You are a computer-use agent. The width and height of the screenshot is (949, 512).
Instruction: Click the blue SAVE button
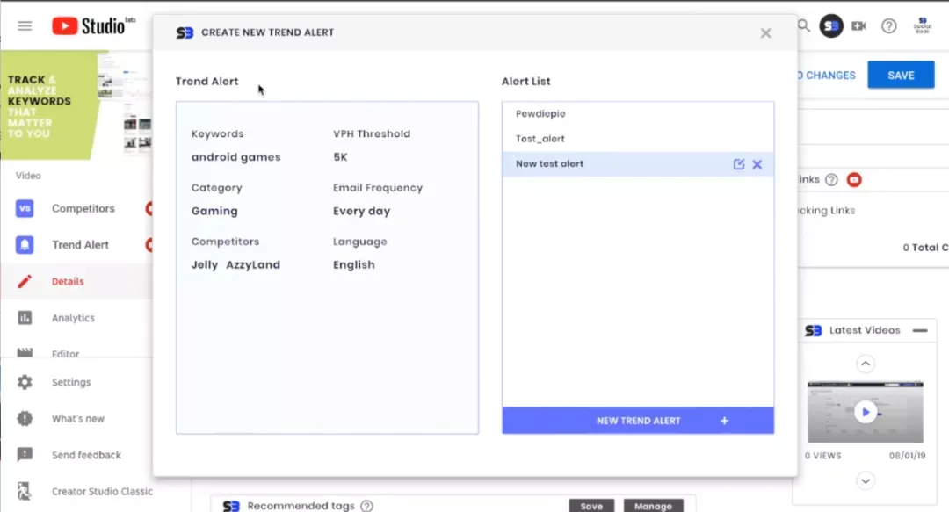point(901,75)
